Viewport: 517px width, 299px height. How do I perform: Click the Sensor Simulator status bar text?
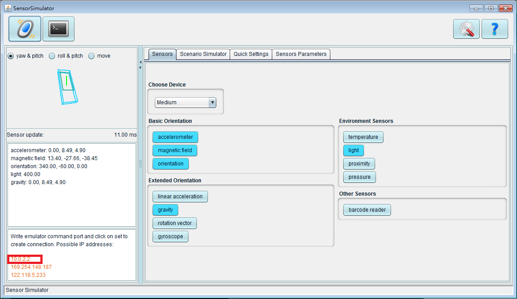point(27,290)
